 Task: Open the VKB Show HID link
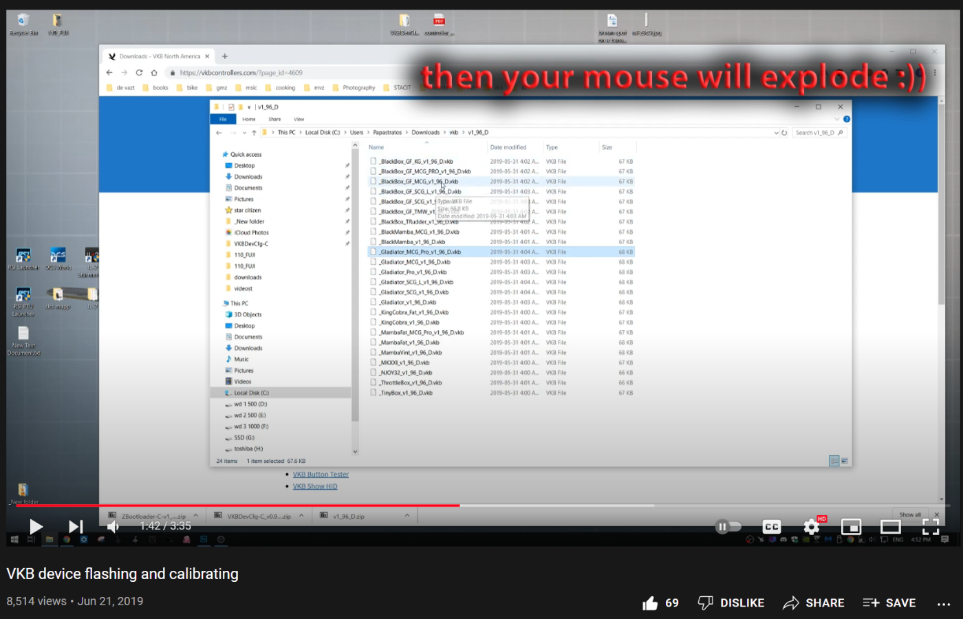pyautogui.click(x=315, y=486)
